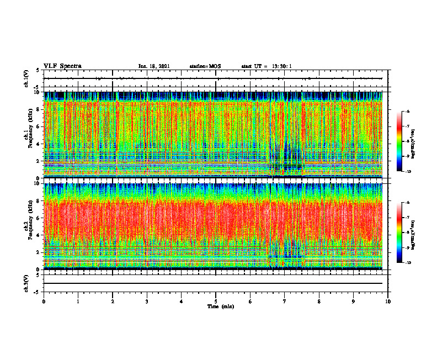This screenshot has width=437, height=338.
Task: Click the ch.1(V) waveform trace line
Action: 213,78
